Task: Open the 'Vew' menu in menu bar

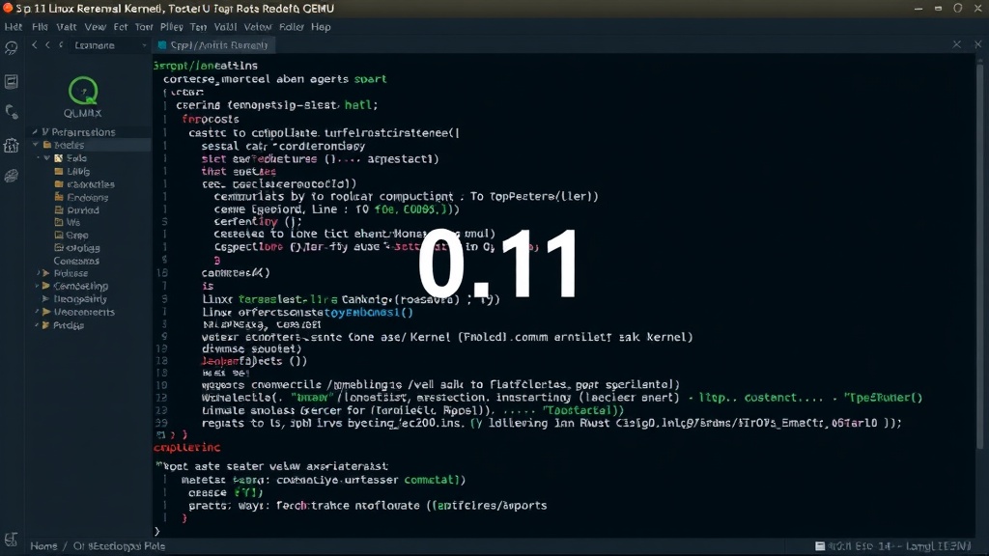Action: point(96,26)
